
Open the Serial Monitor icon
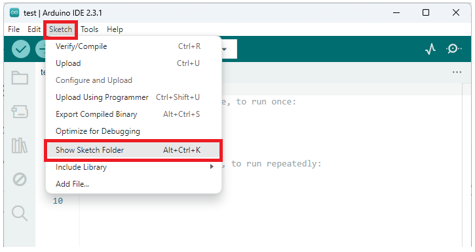pyautogui.click(x=453, y=48)
